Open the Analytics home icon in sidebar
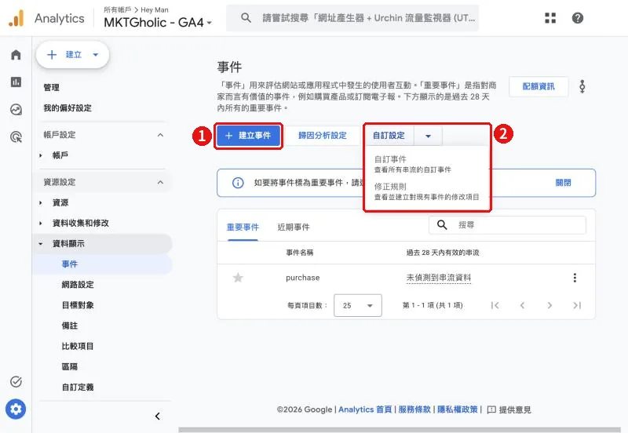This screenshot has height=433, width=628. [x=16, y=54]
